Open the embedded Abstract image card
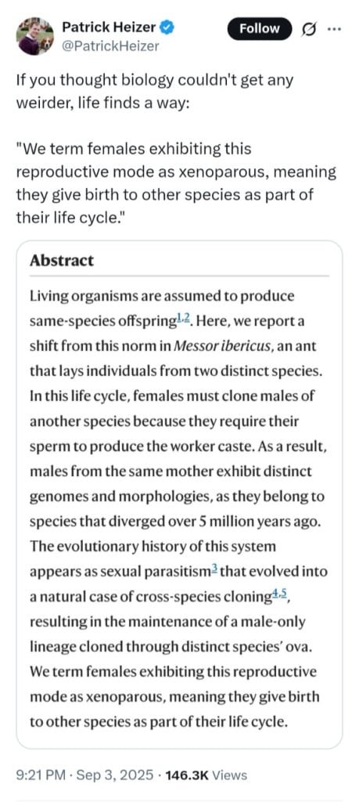 click(179, 495)
